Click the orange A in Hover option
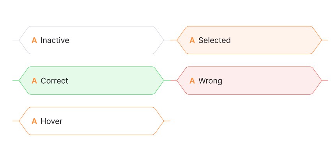The height and width of the screenshot is (142, 331). pos(34,121)
